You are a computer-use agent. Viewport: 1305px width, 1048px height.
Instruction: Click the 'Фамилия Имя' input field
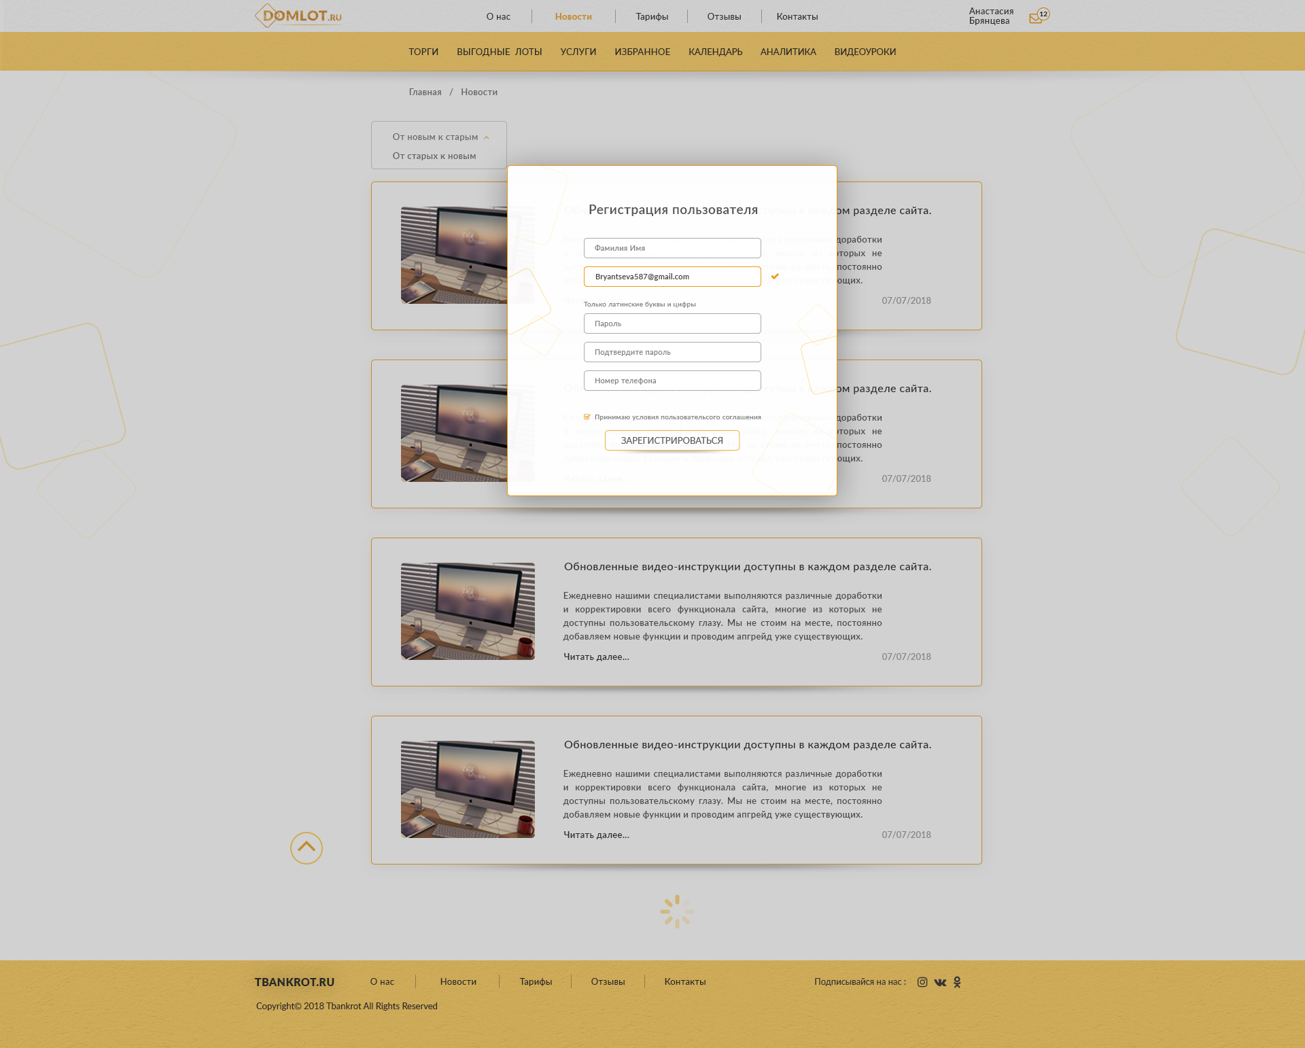672,248
